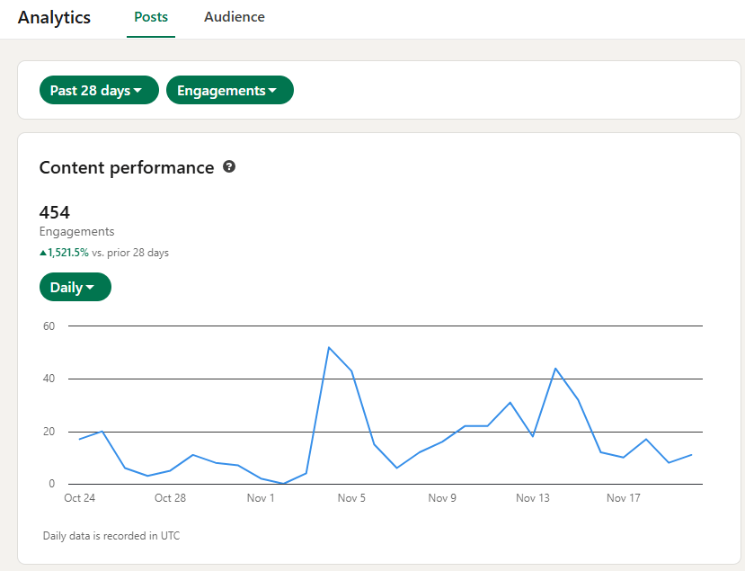Viewport: 745px width, 571px height.
Task: Click the Nov 9 x-axis label
Action: click(x=442, y=498)
